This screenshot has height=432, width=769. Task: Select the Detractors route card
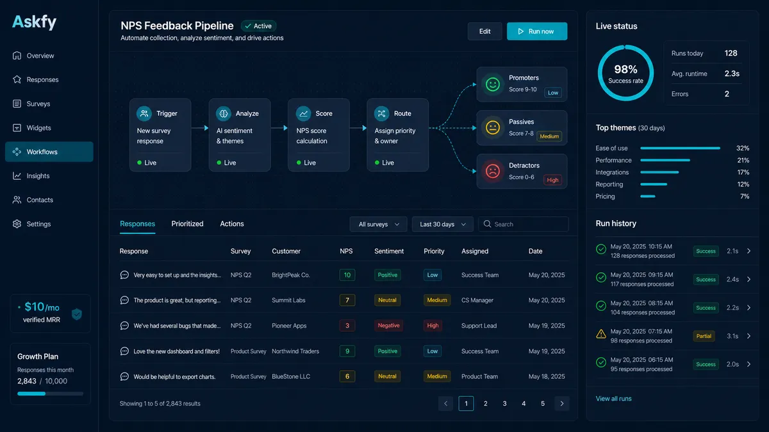[522, 171]
